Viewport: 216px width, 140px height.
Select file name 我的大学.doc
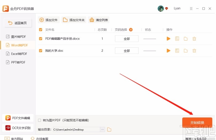point(54,51)
